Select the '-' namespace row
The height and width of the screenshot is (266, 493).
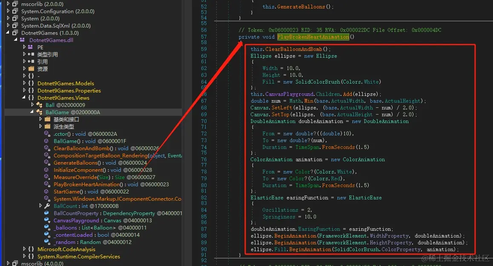point(38,76)
